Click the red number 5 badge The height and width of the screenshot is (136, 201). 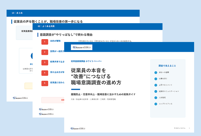pos(45,83)
